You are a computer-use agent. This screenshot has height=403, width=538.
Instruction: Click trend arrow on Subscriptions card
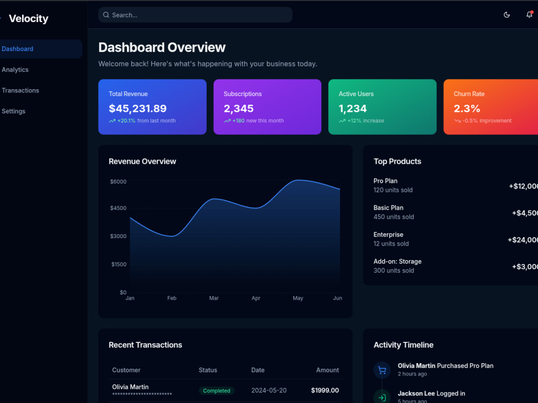(227, 120)
